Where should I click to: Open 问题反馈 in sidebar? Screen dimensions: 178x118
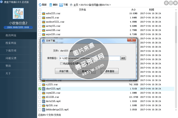pos(18,58)
